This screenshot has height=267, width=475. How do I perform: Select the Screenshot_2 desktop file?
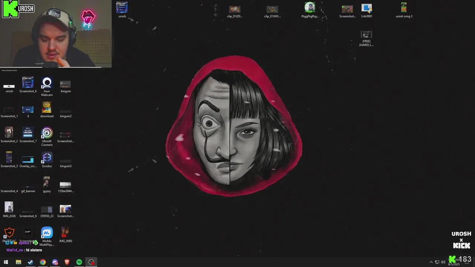coord(9,135)
